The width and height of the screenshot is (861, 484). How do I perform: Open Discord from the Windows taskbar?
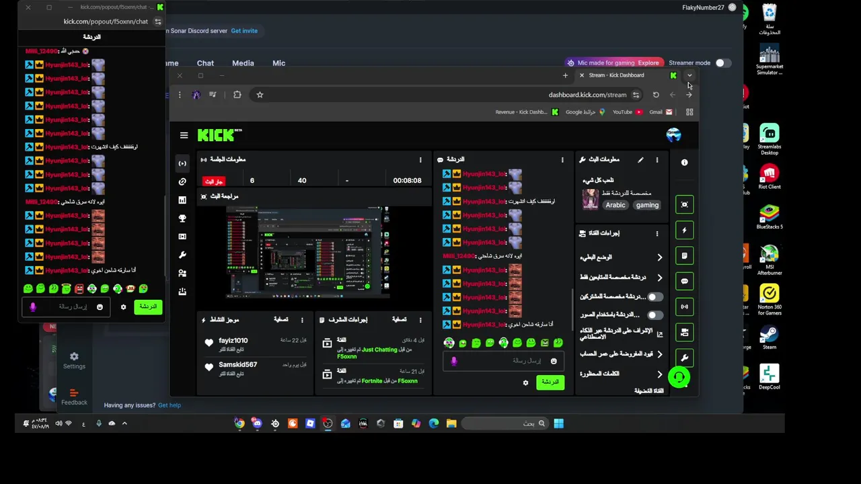(257, 424)
